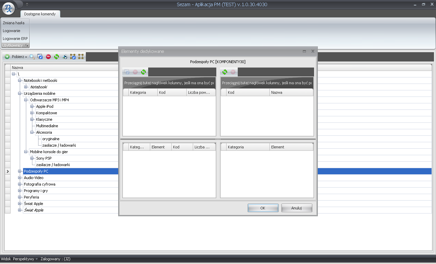The width and height of the screenshot is (436, 264).
Task: Click the plain structure nodes icon
Action: (81, 57)
